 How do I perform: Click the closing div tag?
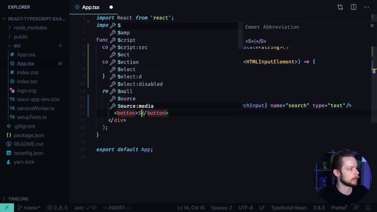pos(117,120)
